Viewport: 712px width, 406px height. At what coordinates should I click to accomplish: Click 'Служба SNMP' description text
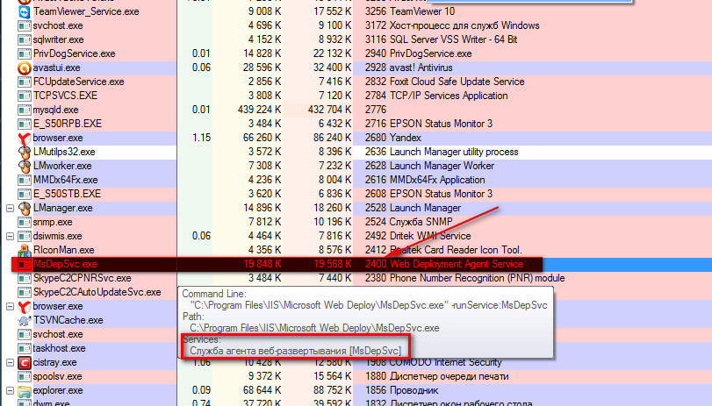point(421,222)
